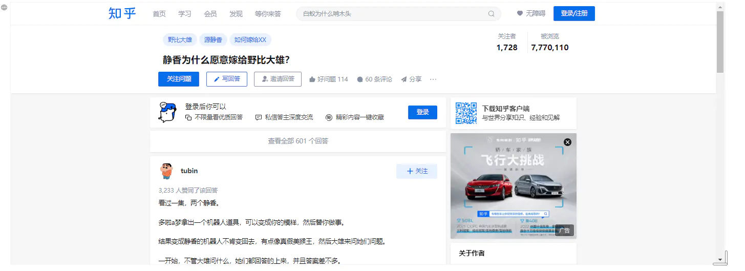Open the 会员 navigation tab
The height and width of the screenshot is (271, 745).
[x=210, y=14]
